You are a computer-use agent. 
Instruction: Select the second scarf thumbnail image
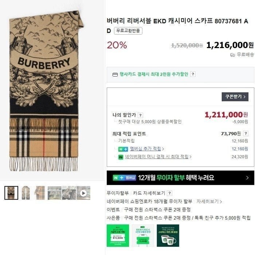26,193
